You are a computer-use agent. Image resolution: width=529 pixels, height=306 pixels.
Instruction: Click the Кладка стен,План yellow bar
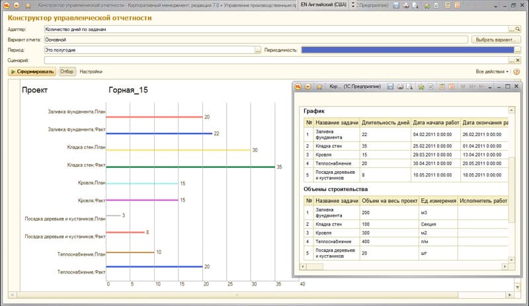click(x=178, y=150)
